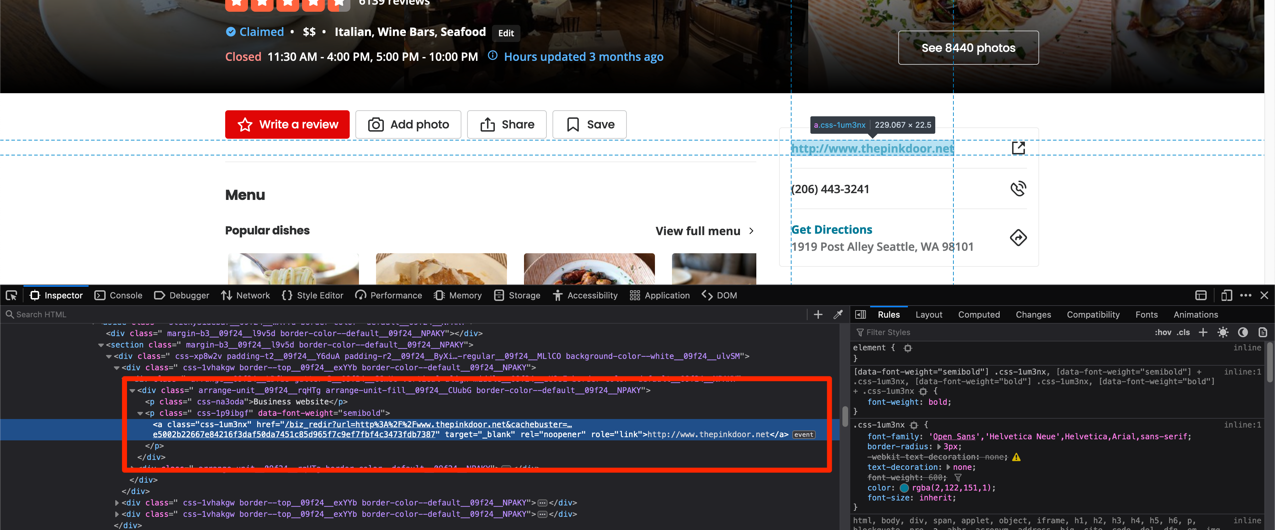Select the node picker tool in DevTools
The image size is (1275, 530).
(11, 295)
